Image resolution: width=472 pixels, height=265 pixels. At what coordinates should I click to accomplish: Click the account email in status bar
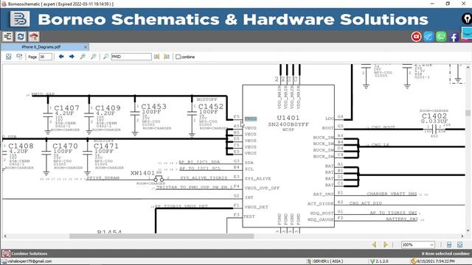click(x=29, y=261)
